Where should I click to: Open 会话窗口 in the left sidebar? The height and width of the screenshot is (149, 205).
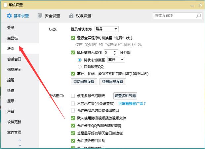(x=14, y=59)
